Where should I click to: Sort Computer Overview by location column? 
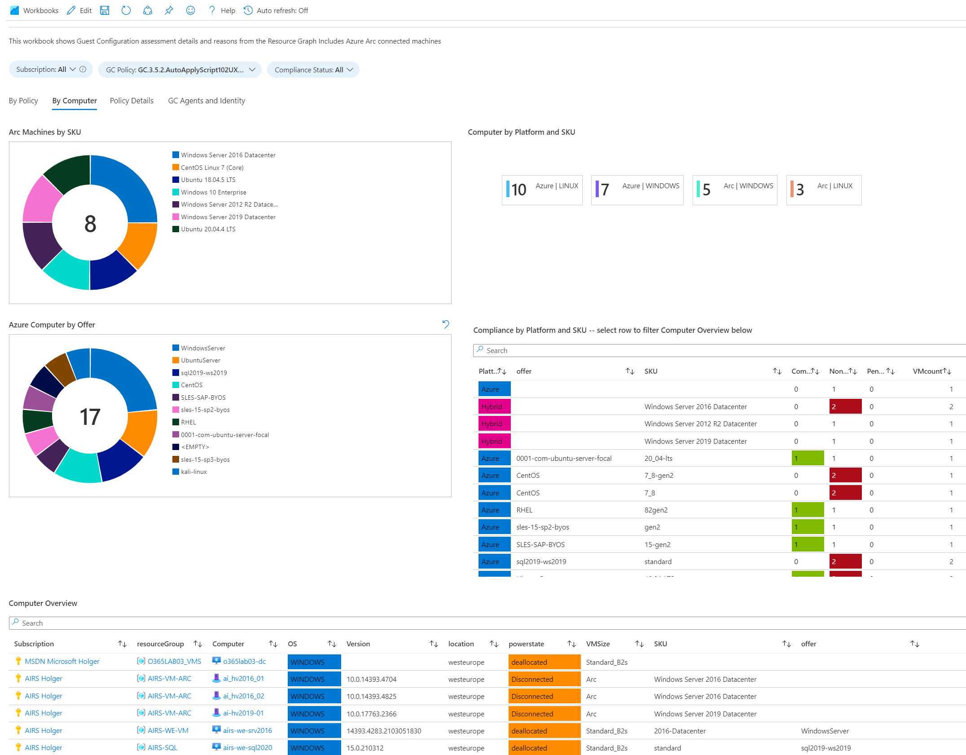coord(494,644)
